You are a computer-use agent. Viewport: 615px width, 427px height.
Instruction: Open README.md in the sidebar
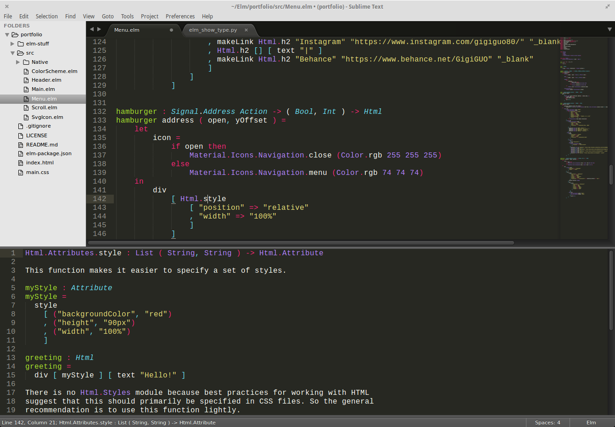(42, 145)
